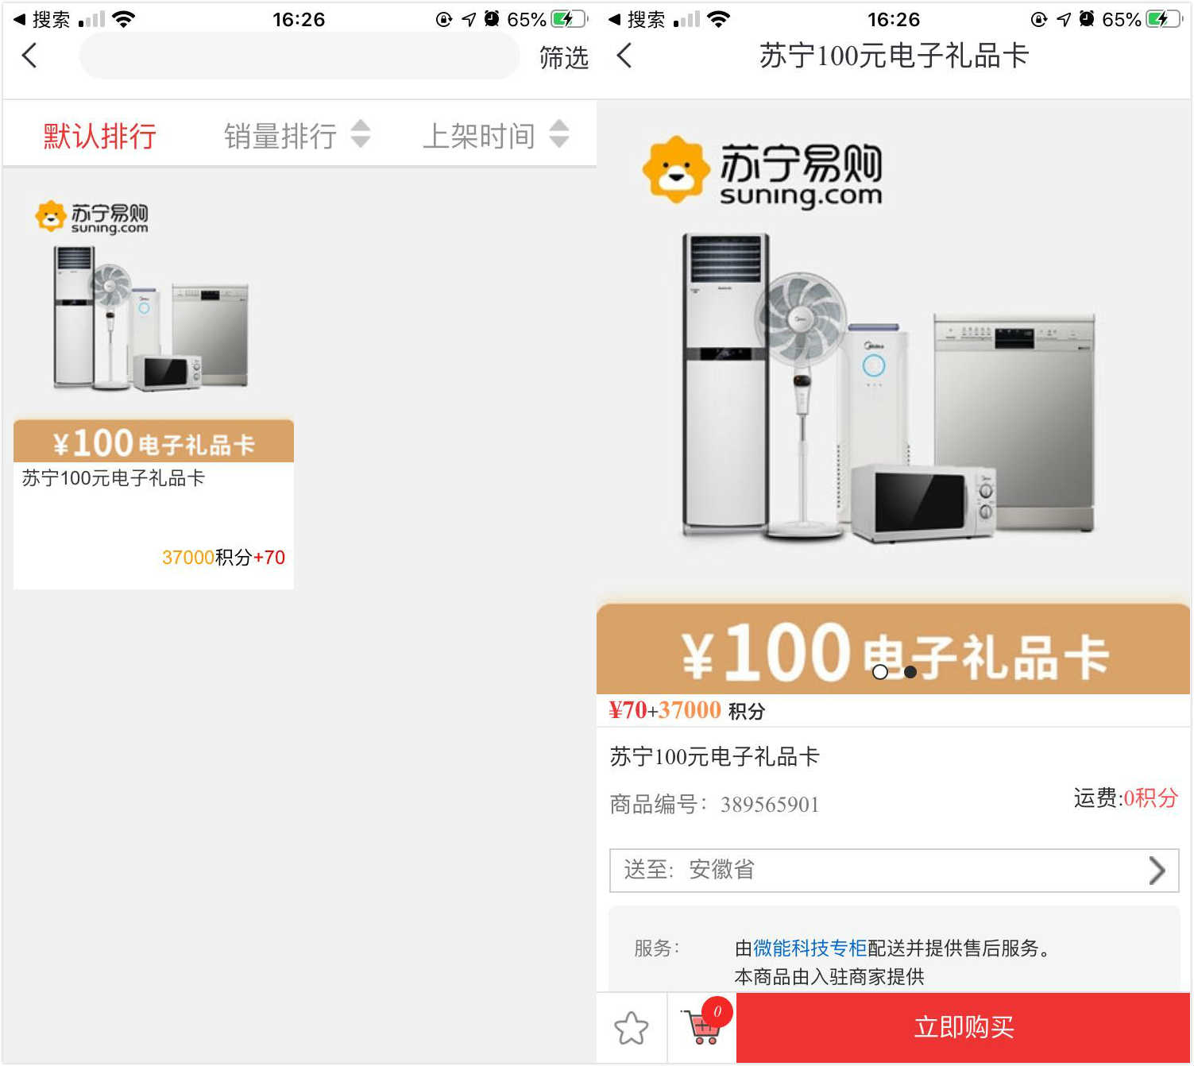Open the 微能科技专柜 merchant link
Viewport: 1194px width, 1066px height.
(810, 948)
